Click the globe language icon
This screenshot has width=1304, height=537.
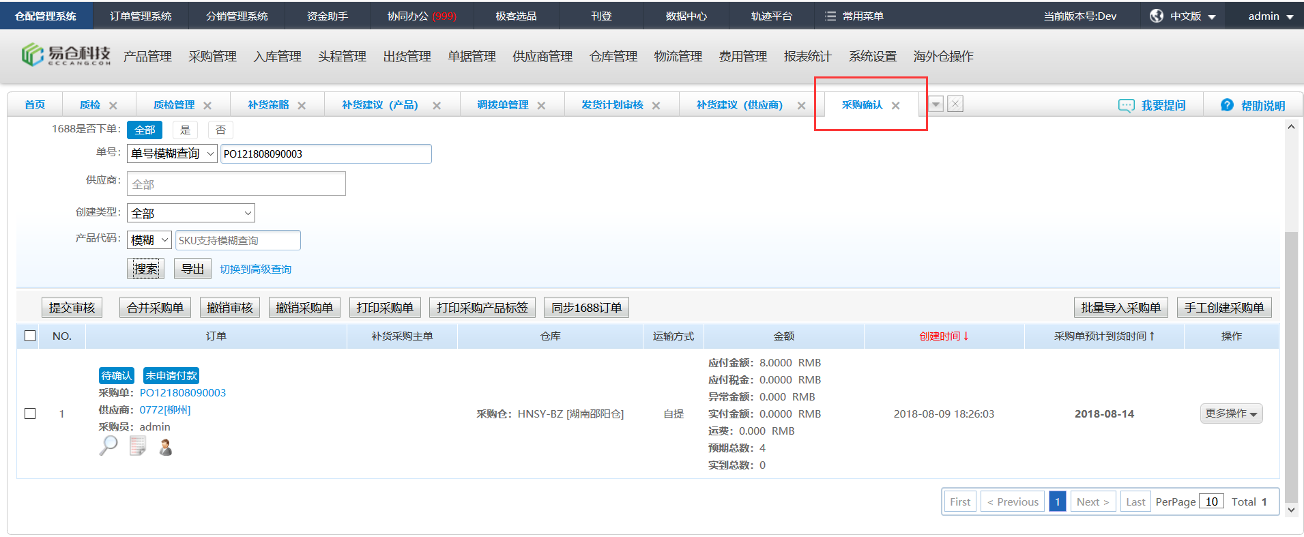coord(1157,16)
